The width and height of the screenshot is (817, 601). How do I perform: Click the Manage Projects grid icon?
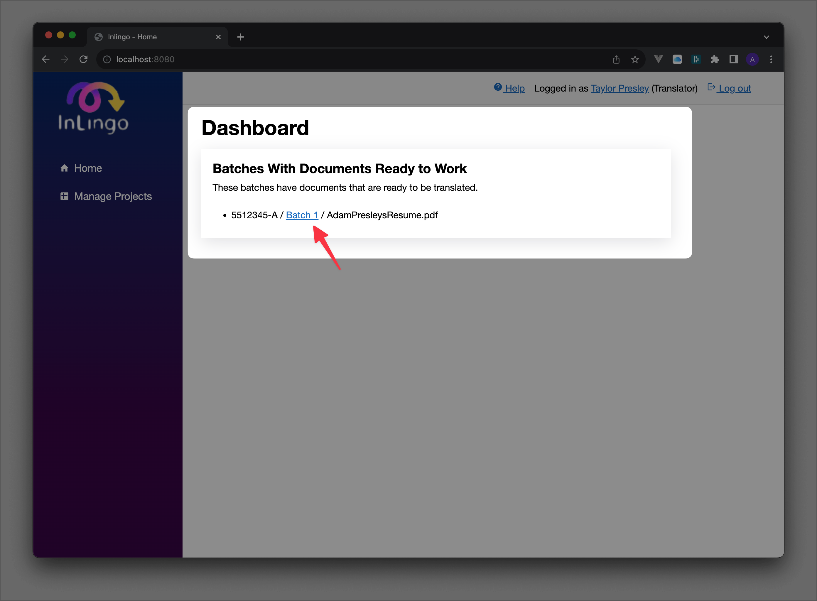coord(64,196)
